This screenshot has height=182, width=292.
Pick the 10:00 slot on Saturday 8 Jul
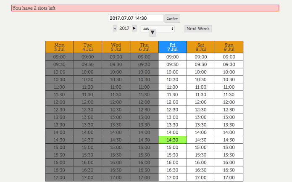click(x=201, y=72)
